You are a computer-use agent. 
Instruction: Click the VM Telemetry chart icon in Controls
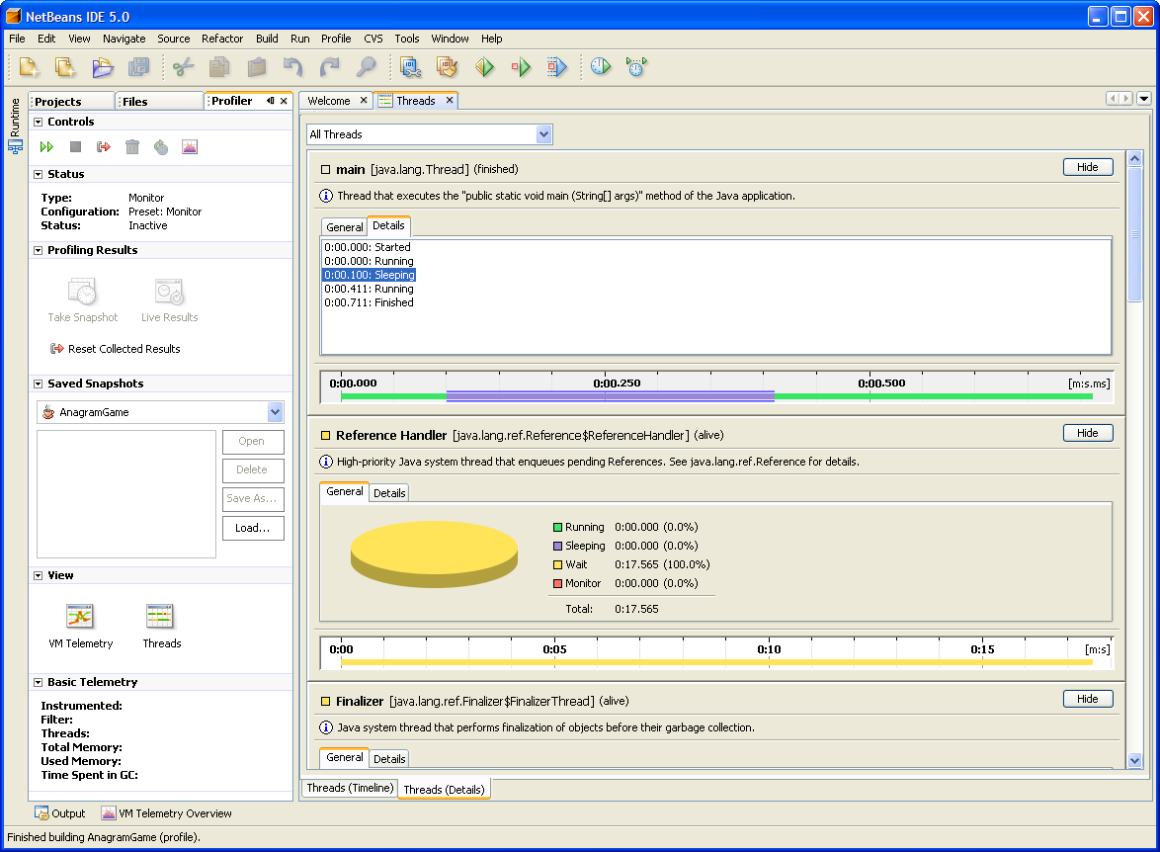tap(190, 147)
